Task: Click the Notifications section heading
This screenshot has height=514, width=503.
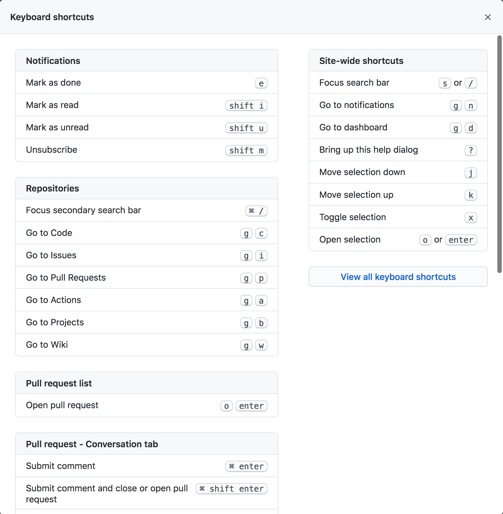Action: pos(53,61)
